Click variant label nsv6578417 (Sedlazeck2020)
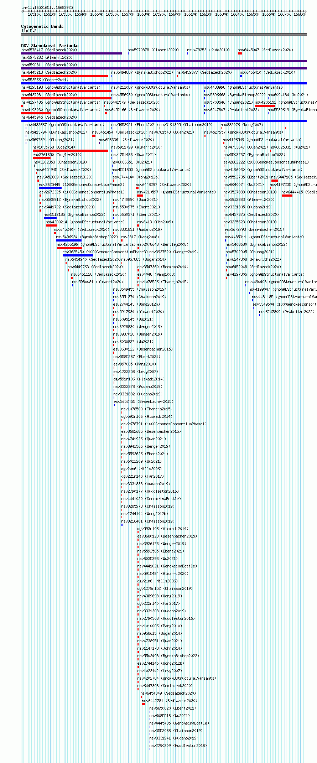This screenshot has width=317, height=763. 49,50
